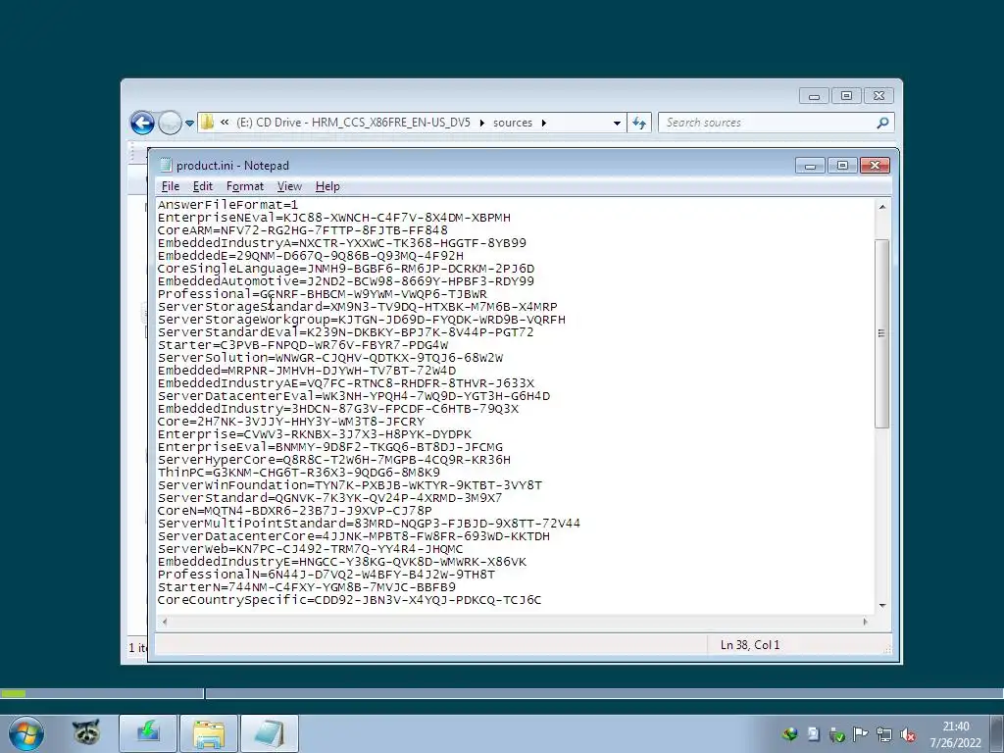Viewport: 1004px width, 753px height.
Task: Focus the Search sources field
Action: [769, 123]
